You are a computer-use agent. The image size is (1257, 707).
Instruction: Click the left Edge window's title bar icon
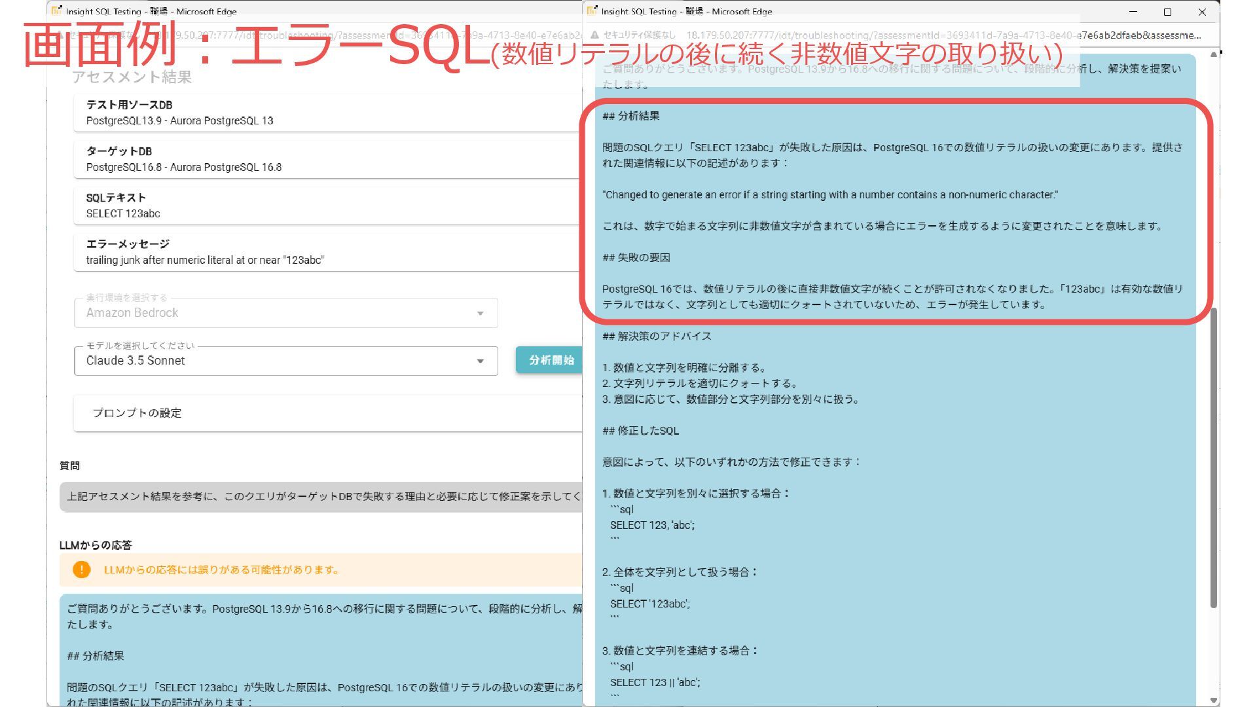click(x=56, y=11)
